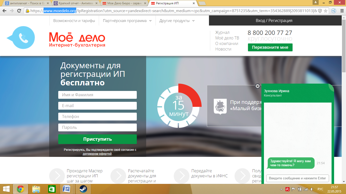Click the 'Телефон' input field

98,116
